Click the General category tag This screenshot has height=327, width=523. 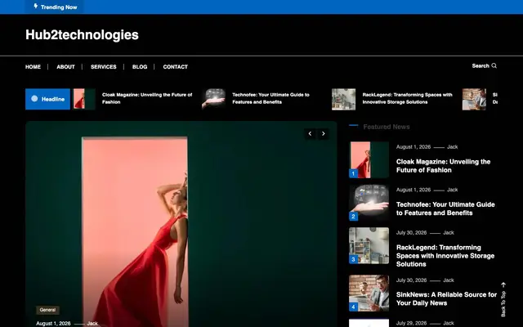click(47, 310)
